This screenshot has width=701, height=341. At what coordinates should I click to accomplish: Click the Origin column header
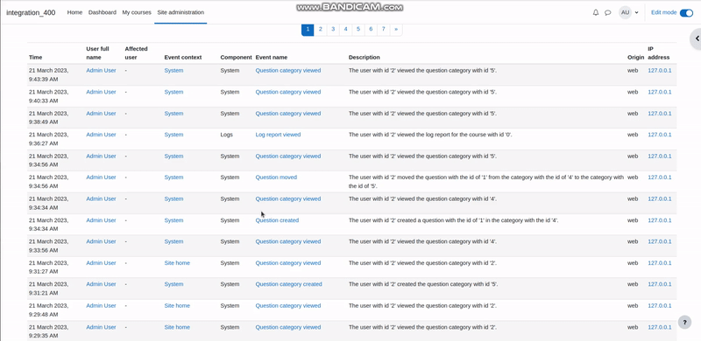tap(636, 57)
